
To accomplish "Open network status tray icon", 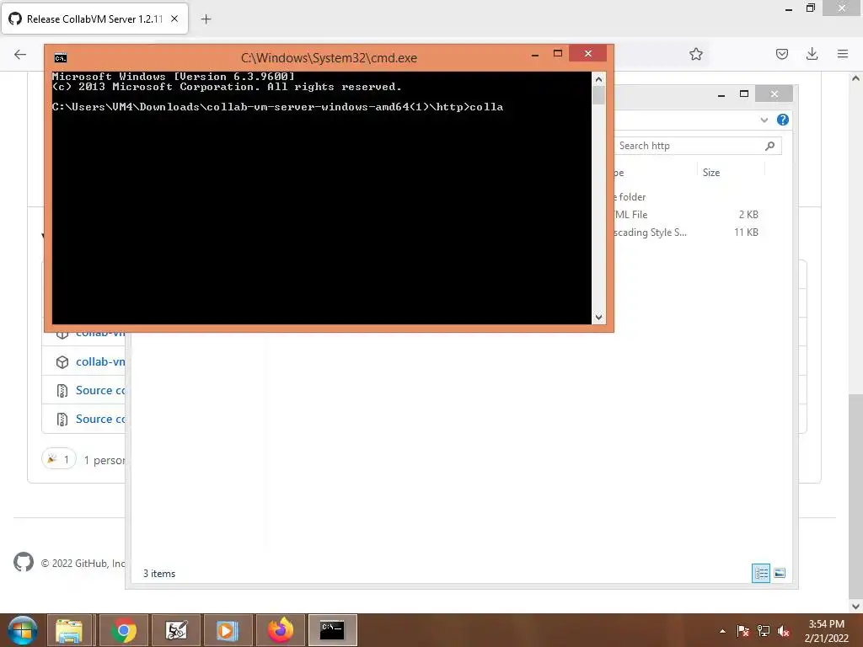I will point(764,631).
